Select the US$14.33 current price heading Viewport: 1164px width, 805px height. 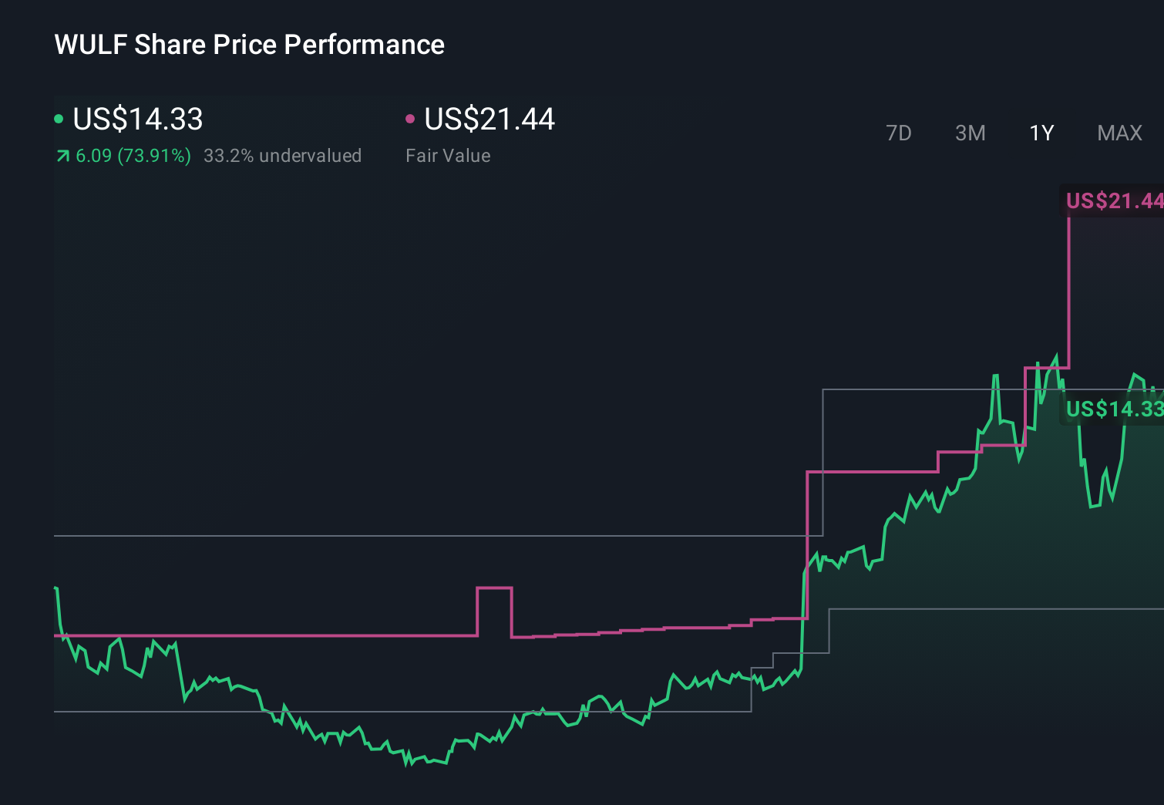137,120
